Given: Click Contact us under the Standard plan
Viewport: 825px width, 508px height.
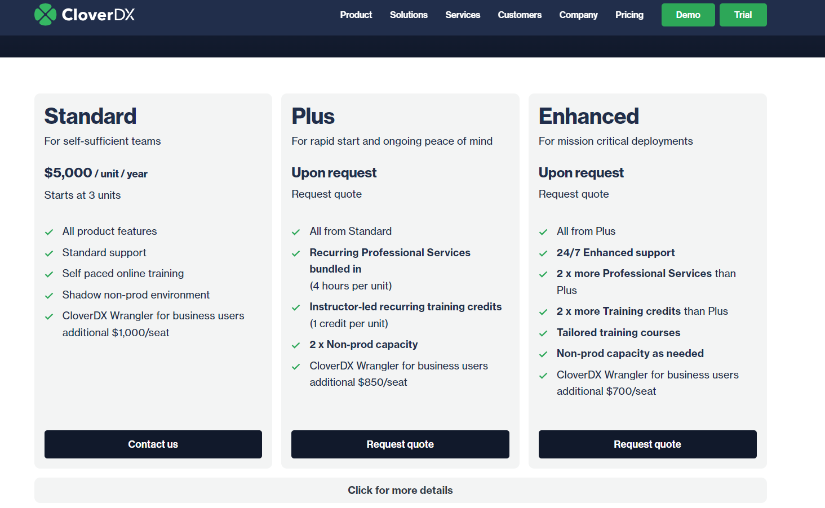Looking at the screenshot, I should tap(153, 444).
